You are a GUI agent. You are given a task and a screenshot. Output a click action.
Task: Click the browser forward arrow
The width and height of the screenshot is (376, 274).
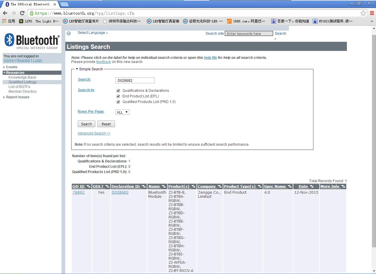pyautogui.click(x=14, y=13)
